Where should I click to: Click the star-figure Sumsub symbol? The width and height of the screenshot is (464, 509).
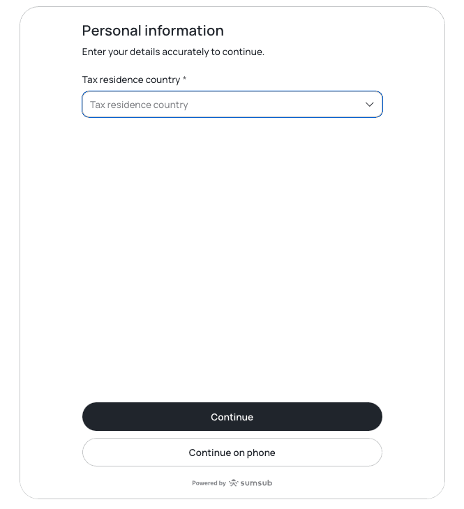pyautogui.click(x=234, y=483)
